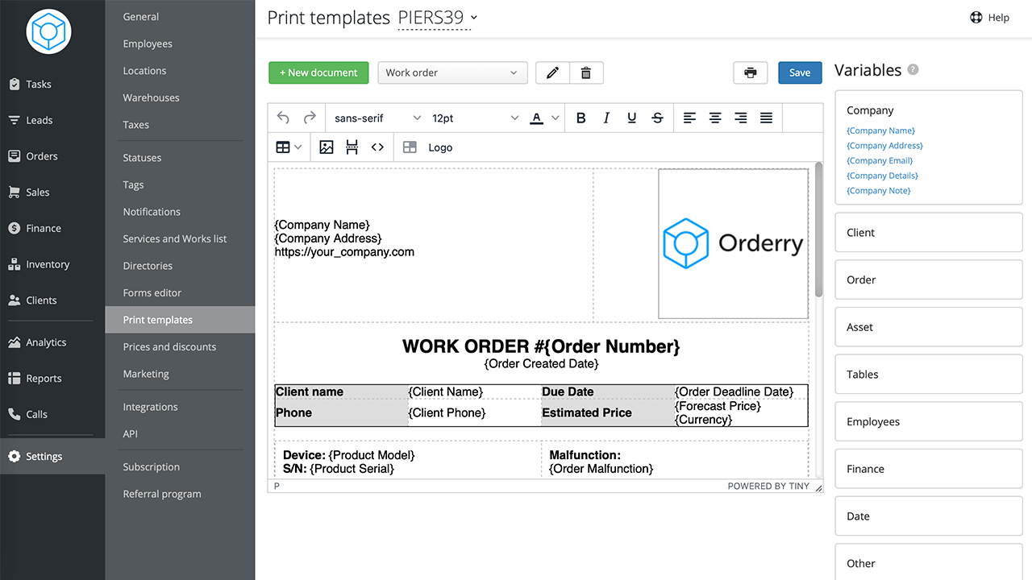This screenshot has width=1032, height=580.
Task: Open text color dropdown arrow
Action: [556, 118]
